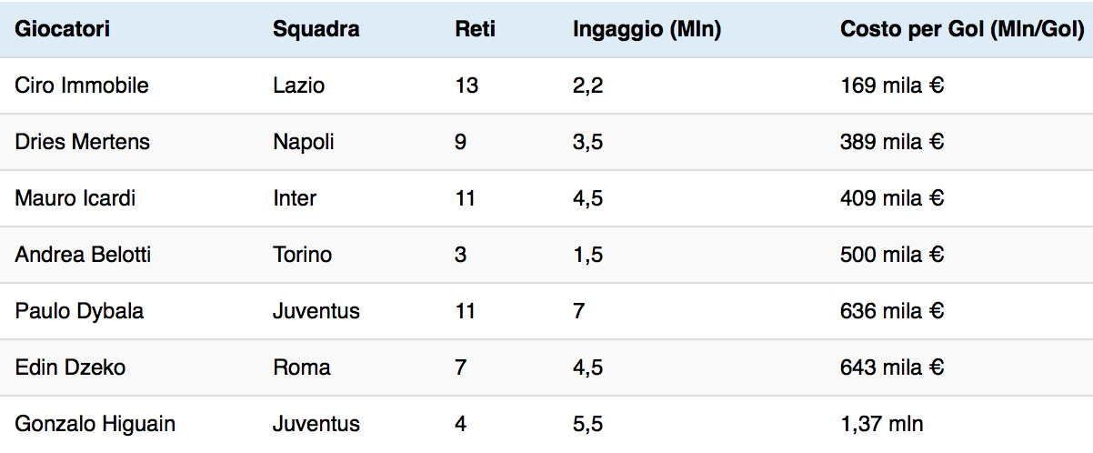The width and height of the screenshot is (1093, 453).
Task: Click the Squadra column header
Action: coord(316,29)
